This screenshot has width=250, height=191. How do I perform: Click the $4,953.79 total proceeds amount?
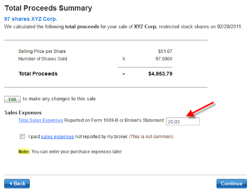tap(160, 74)
